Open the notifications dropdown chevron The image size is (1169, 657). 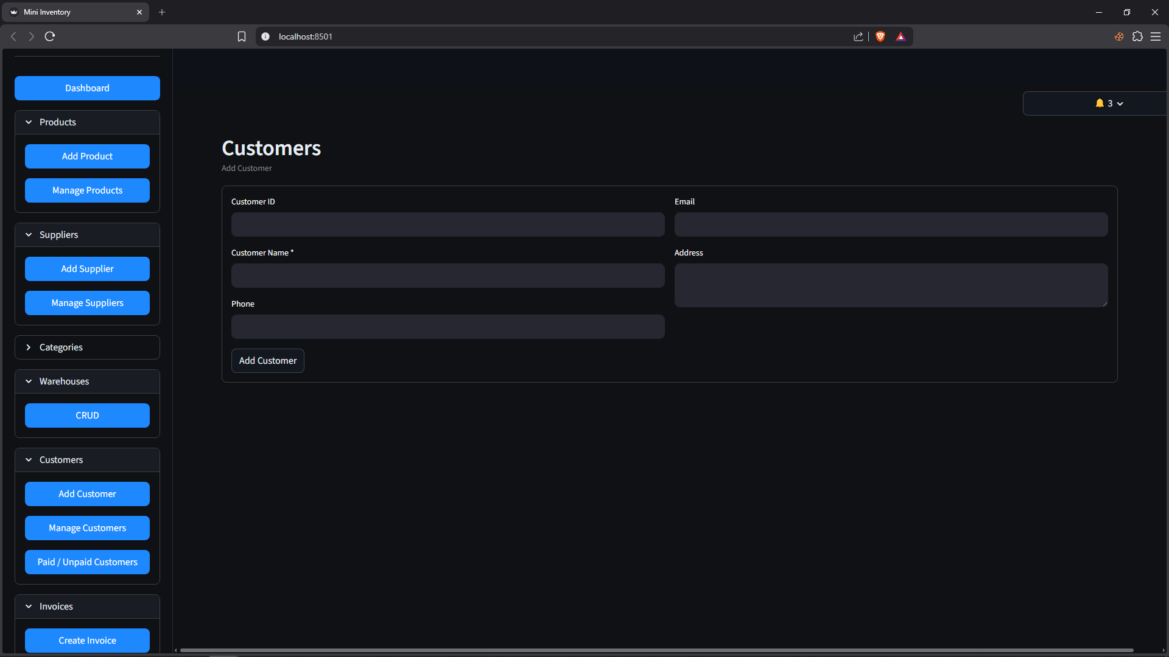(x=1120, y=104)
